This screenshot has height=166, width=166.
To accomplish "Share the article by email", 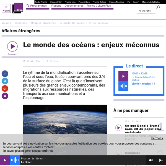I will pyautogui.click(x=5, y=96).
